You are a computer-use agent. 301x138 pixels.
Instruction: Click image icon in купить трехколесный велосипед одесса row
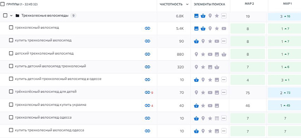[x=217, y=131]
